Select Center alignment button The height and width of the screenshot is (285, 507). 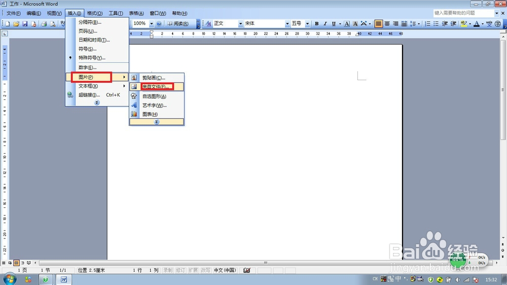coord(387,24)
